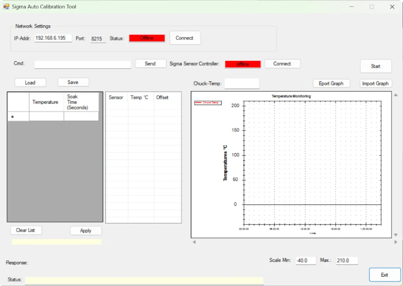The width and height of the screenshot is (403, 286).
Task: Click the Start button
Action: coord(376,66)
